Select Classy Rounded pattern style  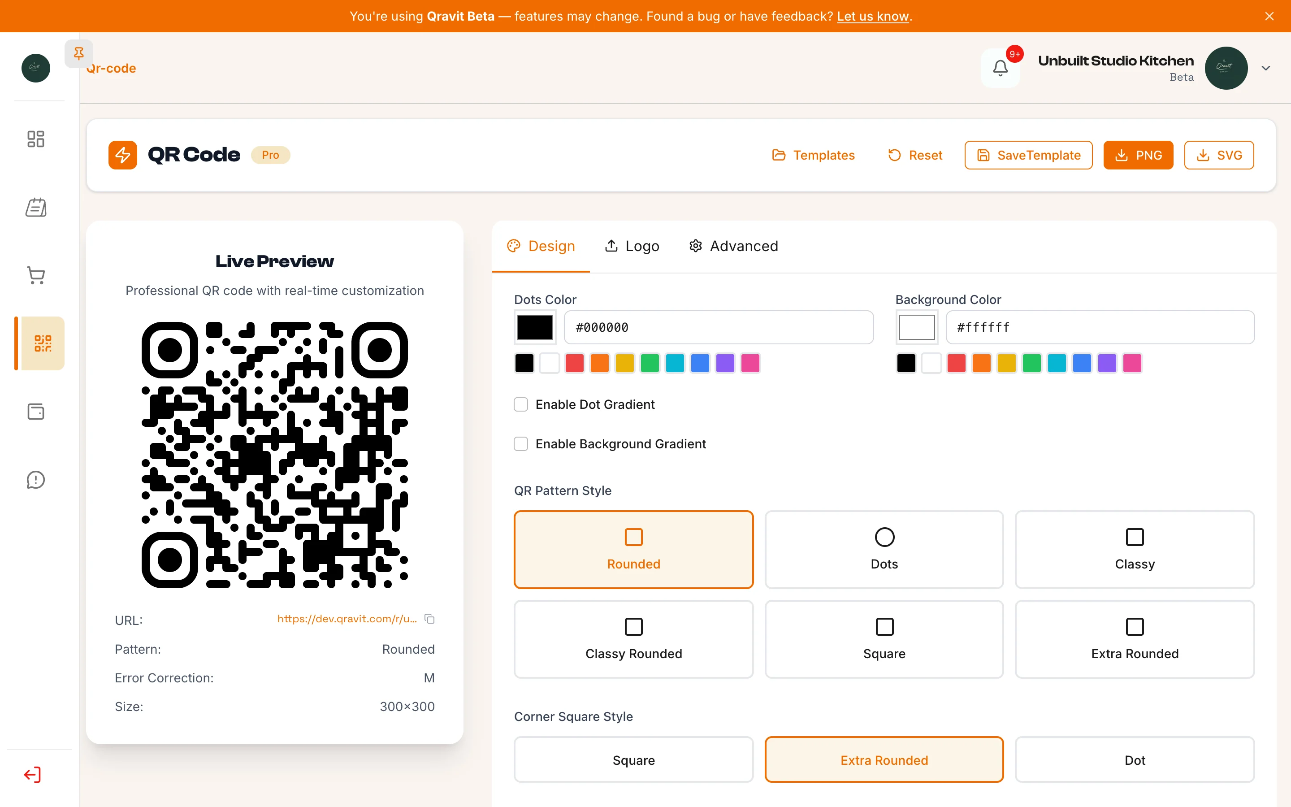(x=634, y=639)
